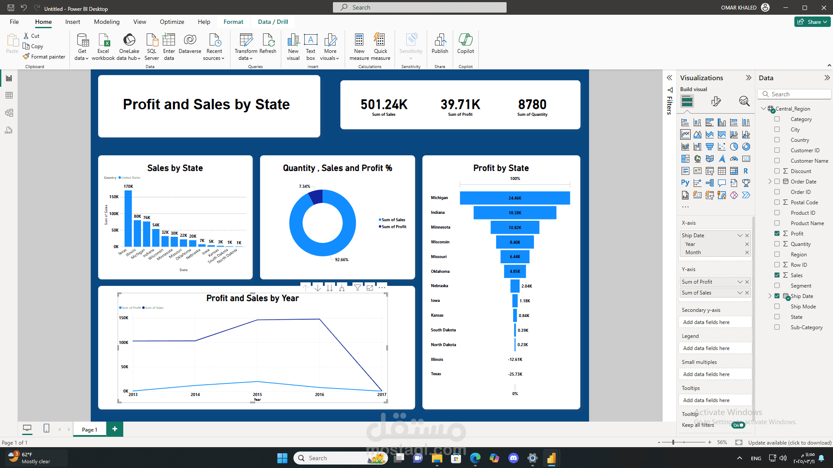Enter focus mode for line chart
This screenshot has height=468, width=833.
369,288
